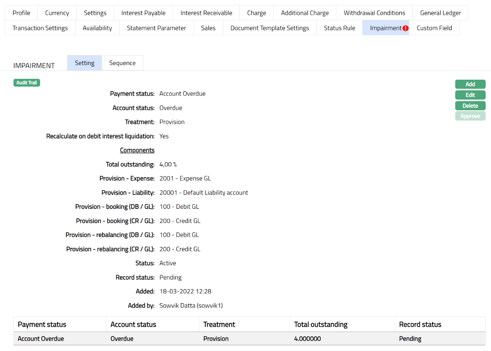
Task: Open the Currency tab
Action: click(57, 12)
